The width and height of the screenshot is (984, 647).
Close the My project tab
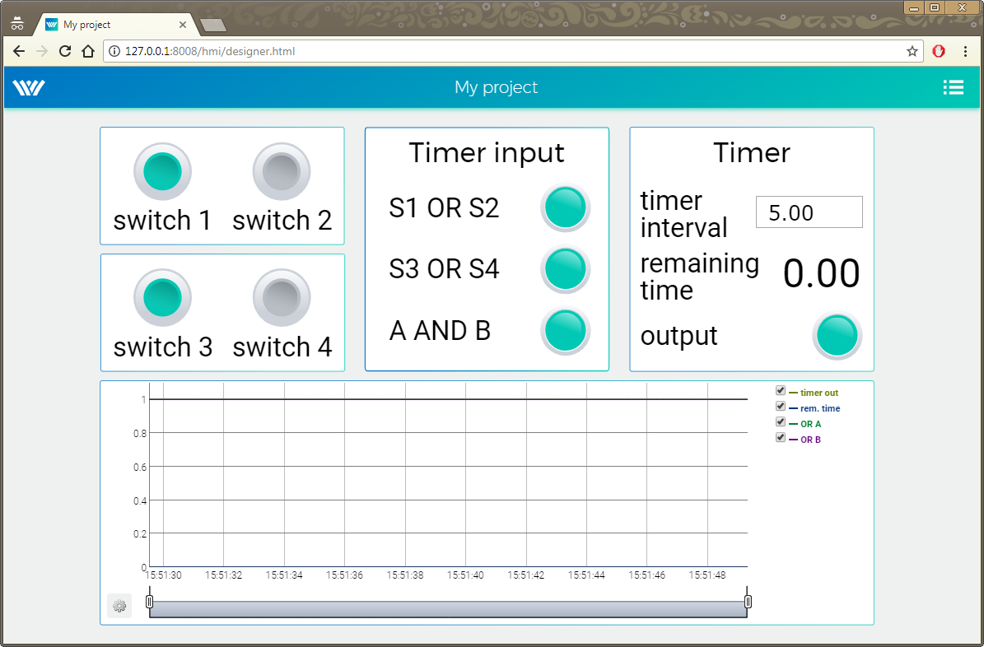(183, 25)
